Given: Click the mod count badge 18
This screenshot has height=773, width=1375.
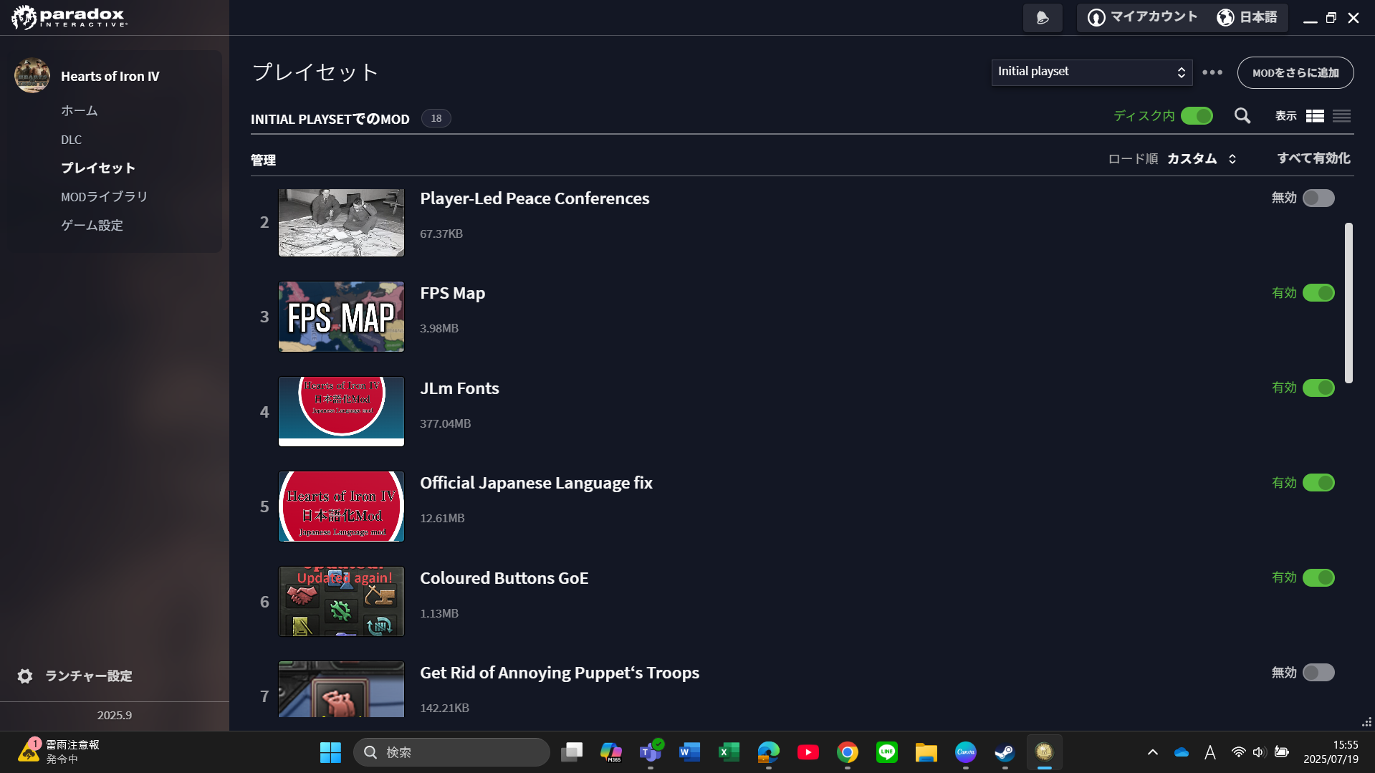Looking at the screenshot, I should [x=436, y=118].
